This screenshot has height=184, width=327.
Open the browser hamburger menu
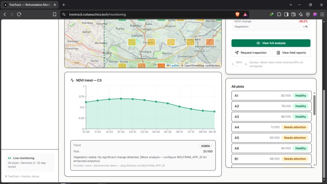click(322, 14)
